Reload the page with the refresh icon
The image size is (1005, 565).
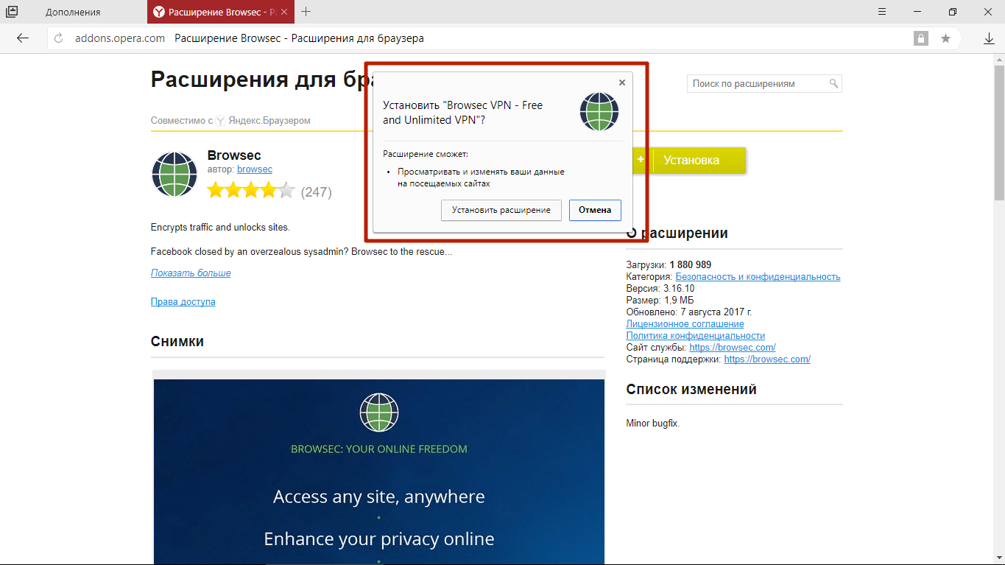click(x=59, y=38)
